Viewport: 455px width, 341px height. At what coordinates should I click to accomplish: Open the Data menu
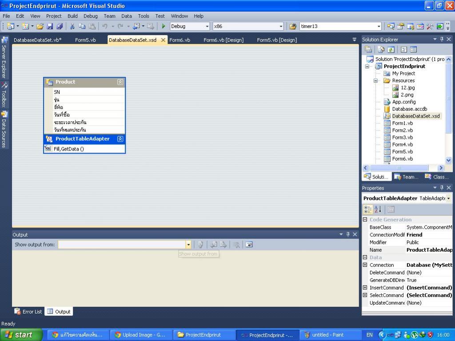click(127, 16)
